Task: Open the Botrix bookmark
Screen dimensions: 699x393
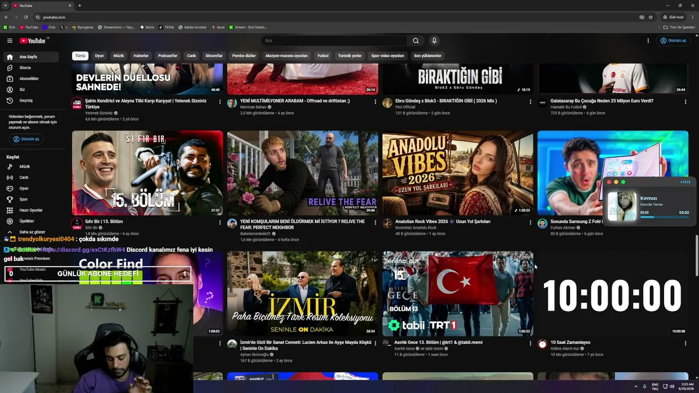Action: (147, 27)
